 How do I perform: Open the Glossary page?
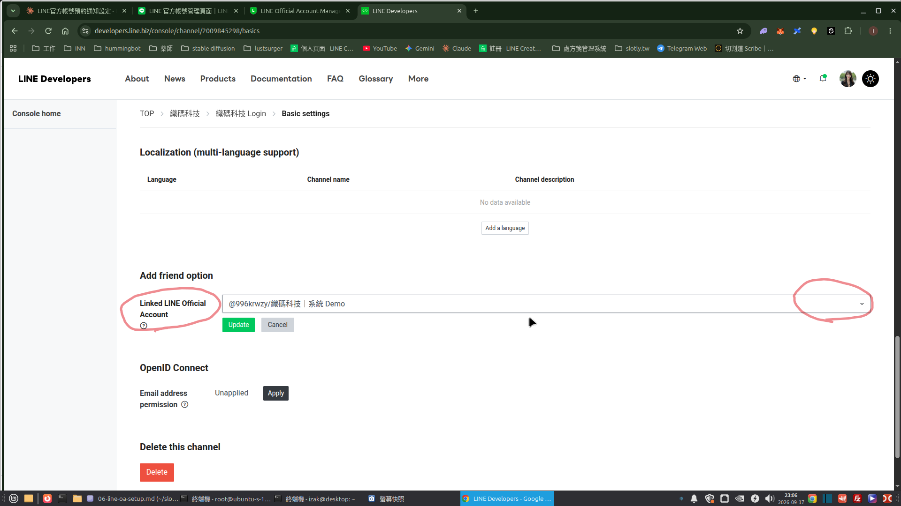point(375,79)
